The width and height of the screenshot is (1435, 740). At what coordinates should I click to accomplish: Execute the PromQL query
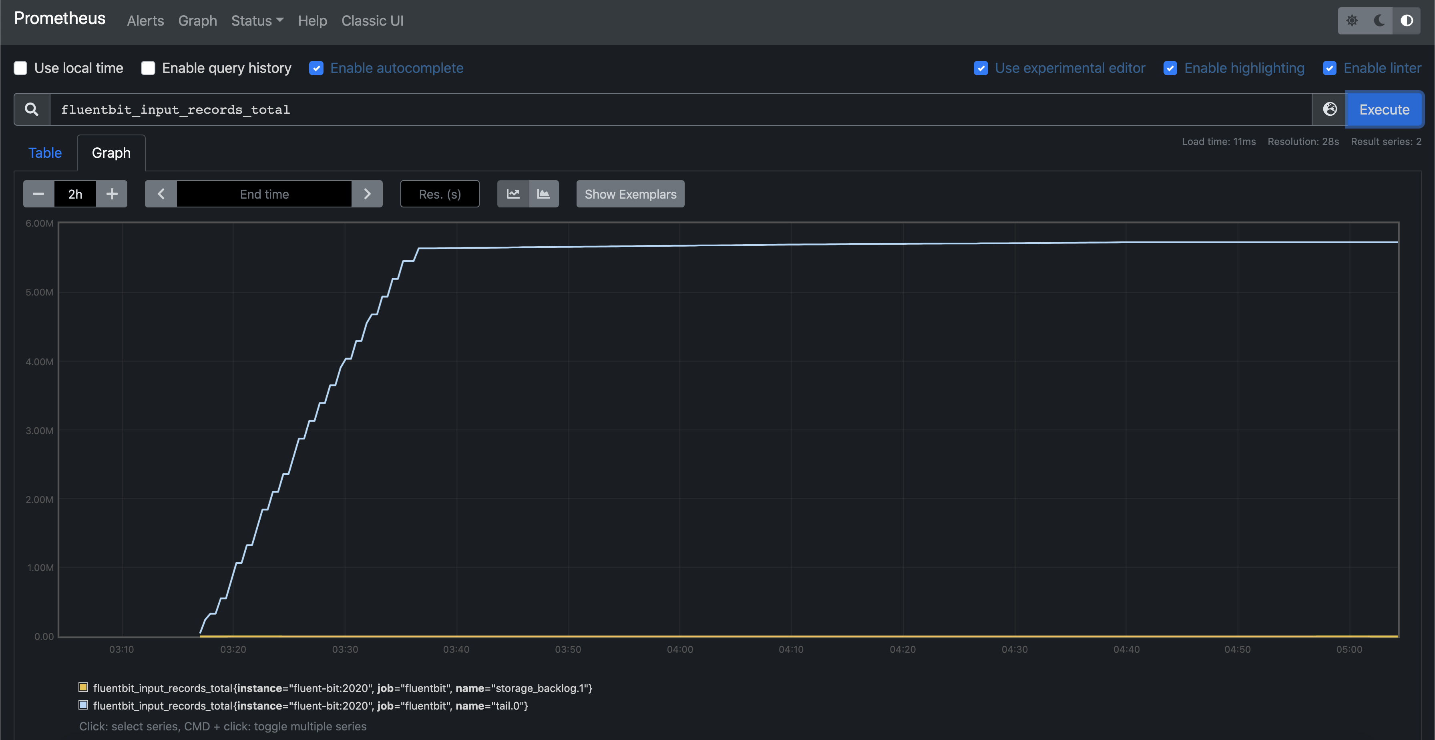[1384, 109]
